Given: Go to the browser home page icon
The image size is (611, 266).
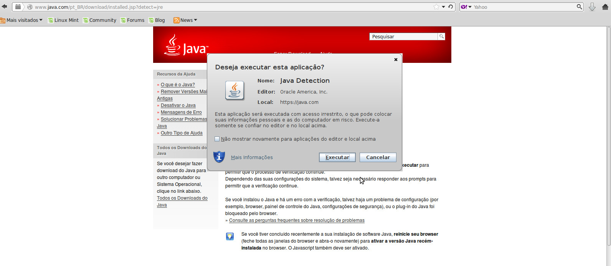Looking at the screenshot, I should tap(605, 7).
